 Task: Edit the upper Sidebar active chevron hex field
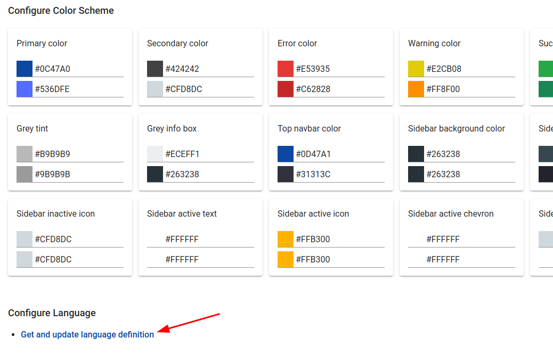tap(469, 239)
